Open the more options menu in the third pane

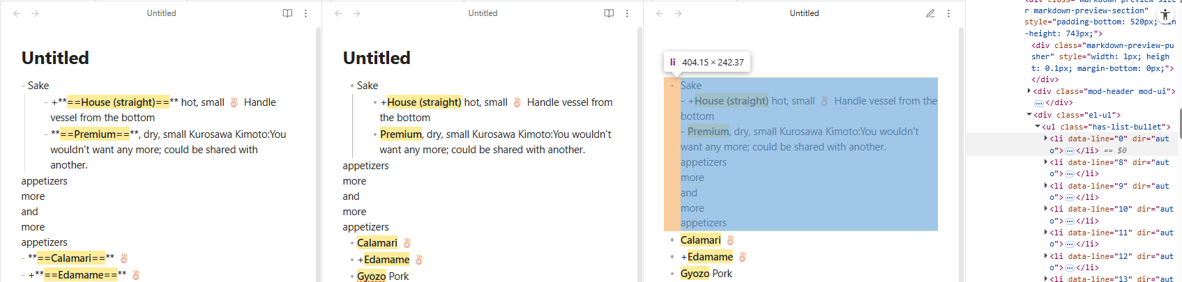[x=948, y=13]
